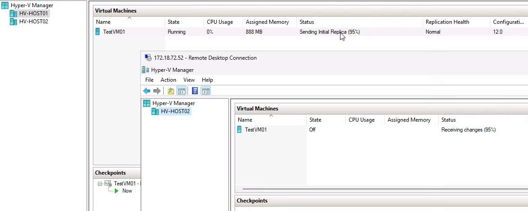Click the HV-HOST01 server icon in outer tree
Viewport: 528px width, 211px height.
(x=13, y=13)
